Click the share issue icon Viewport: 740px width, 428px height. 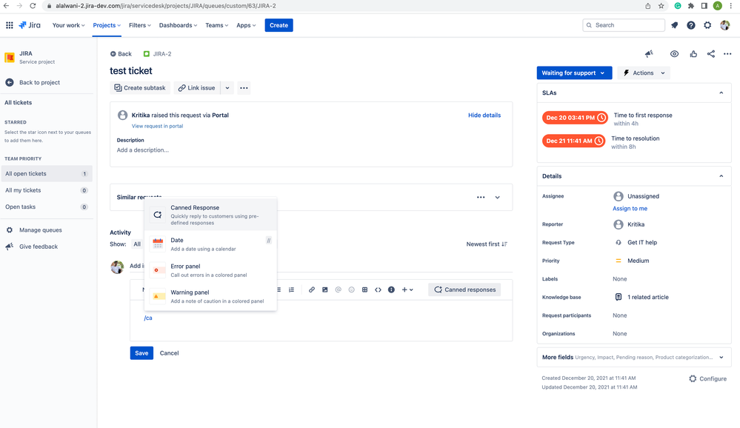coord(710,54)
